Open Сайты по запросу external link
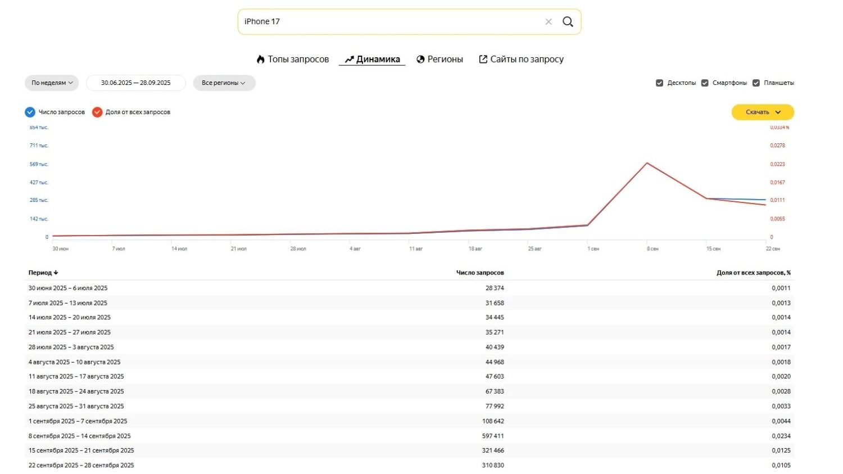The width and height of the screenshot is (843, 474). tap(521, 59)
